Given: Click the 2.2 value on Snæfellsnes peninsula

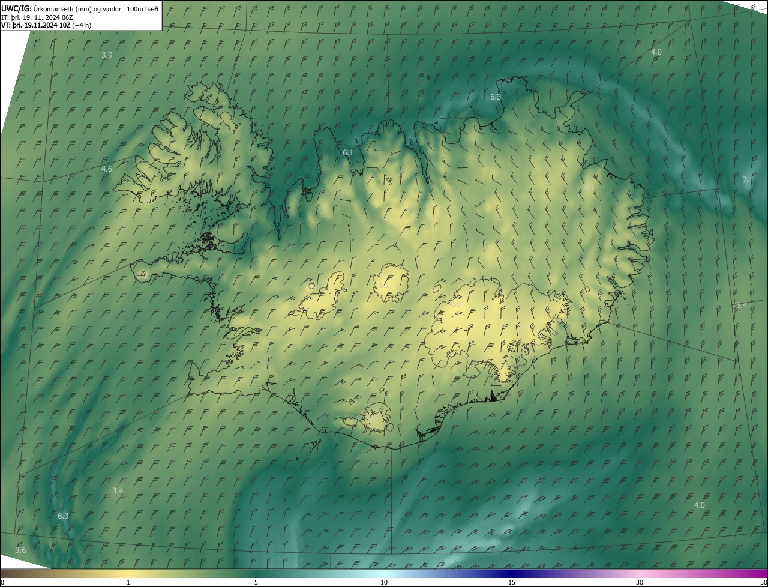Looking at the screenshot, I should 142,274.
